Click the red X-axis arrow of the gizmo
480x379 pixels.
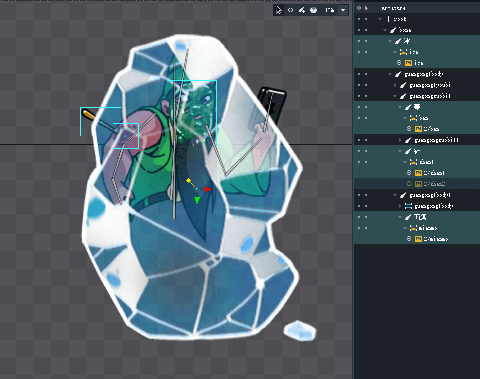click(x=209, y=189)
